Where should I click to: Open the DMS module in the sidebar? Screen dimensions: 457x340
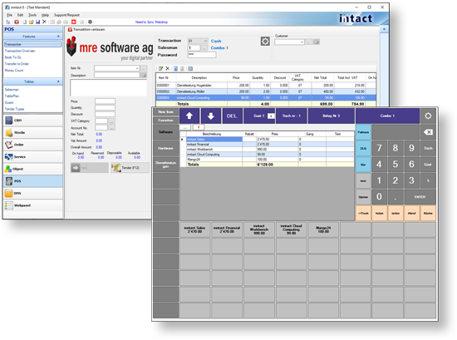[33, 194]
